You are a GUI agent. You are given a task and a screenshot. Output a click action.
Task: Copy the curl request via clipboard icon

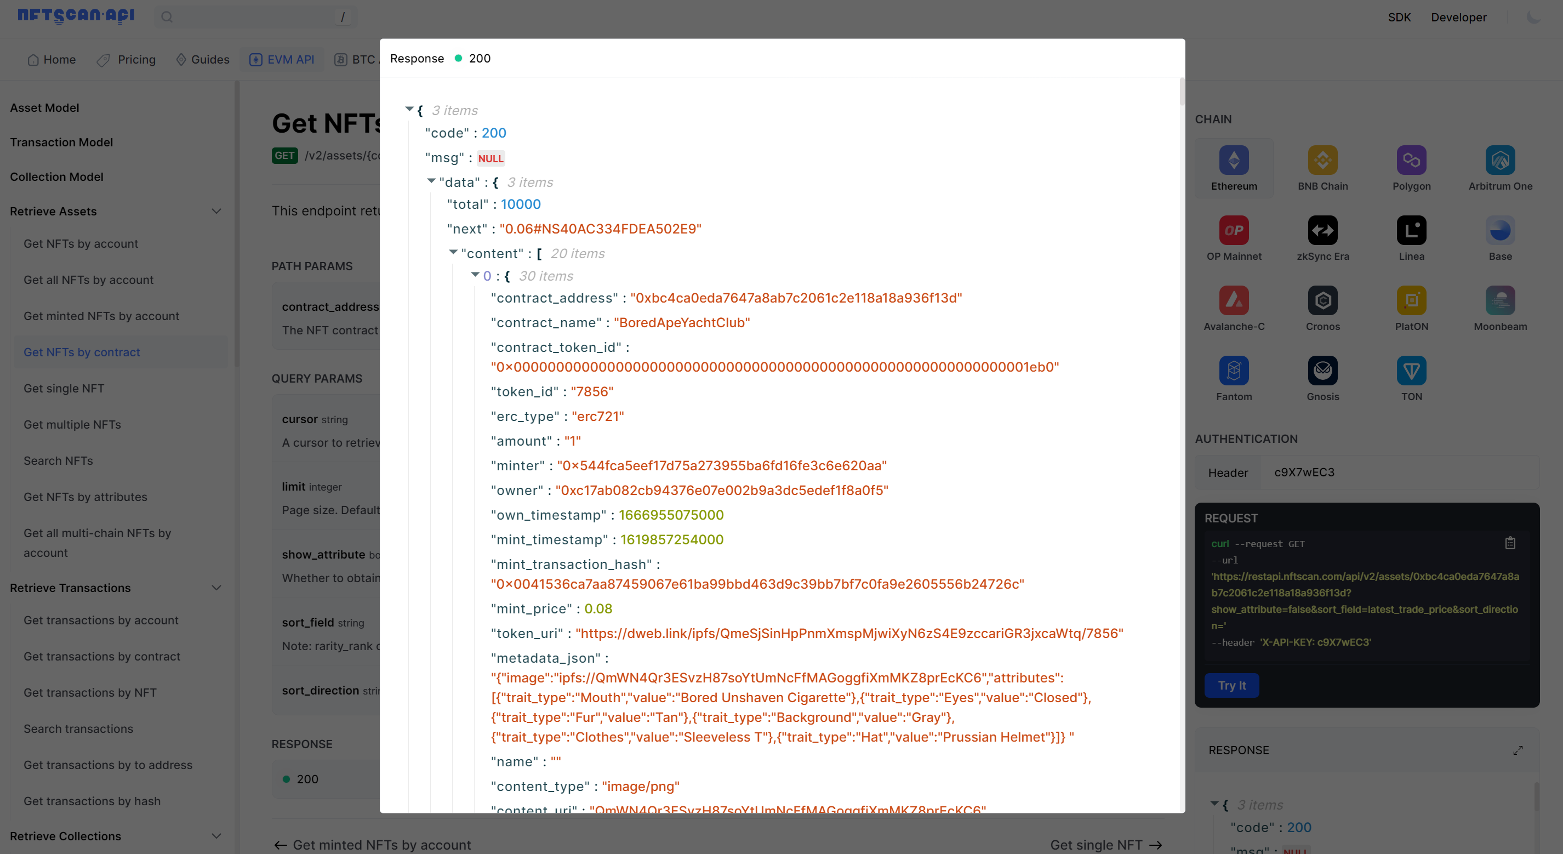[1510, 543]
